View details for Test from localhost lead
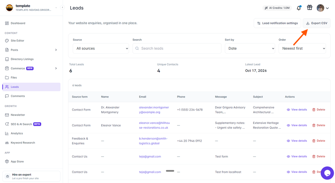The image size is (335, 183). coord(297,172)
